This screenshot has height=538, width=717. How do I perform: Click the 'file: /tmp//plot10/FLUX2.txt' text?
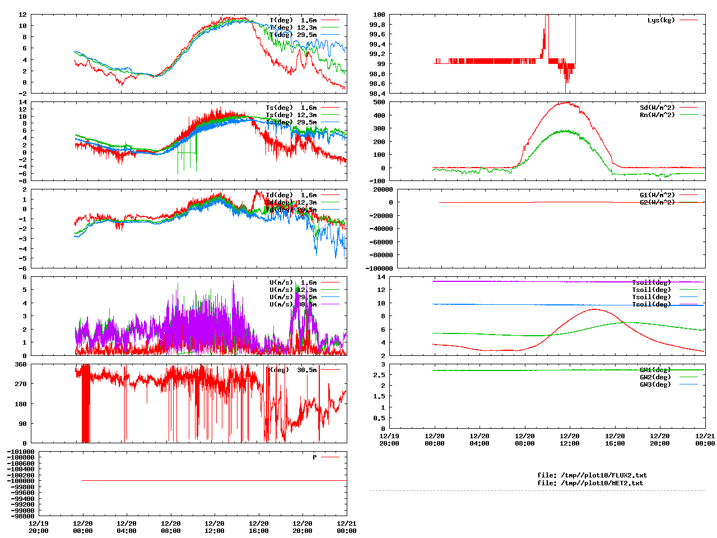(x=592, y=475)
